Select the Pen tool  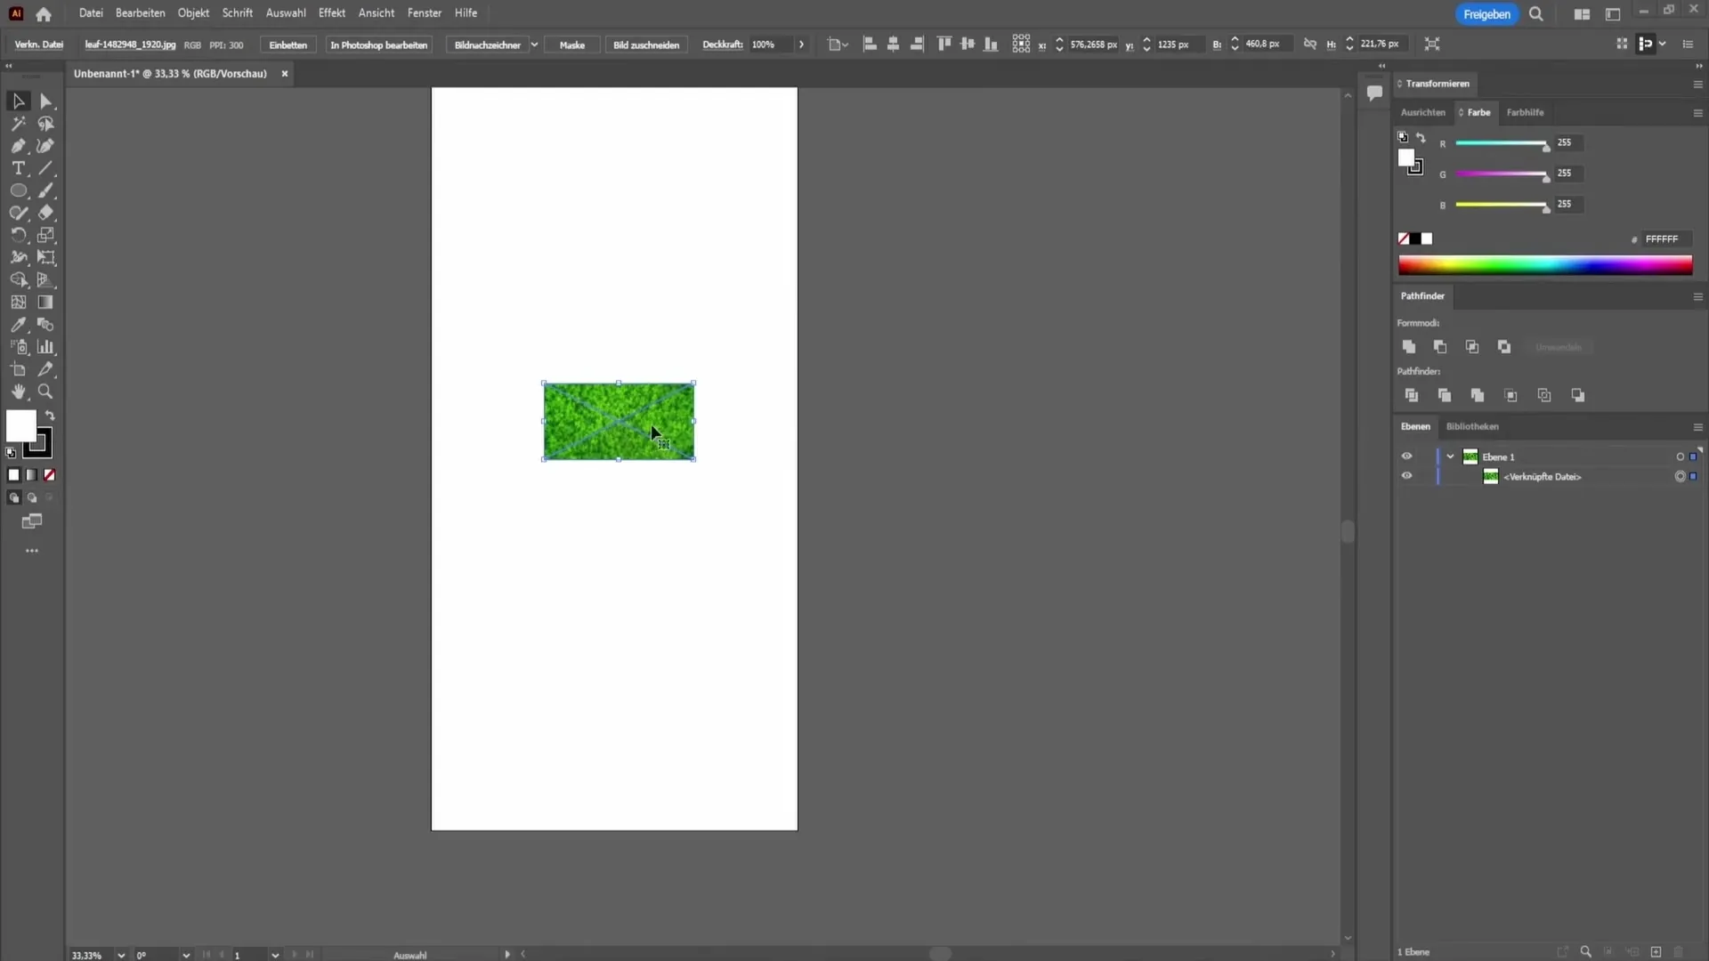(x=18, y=146)
